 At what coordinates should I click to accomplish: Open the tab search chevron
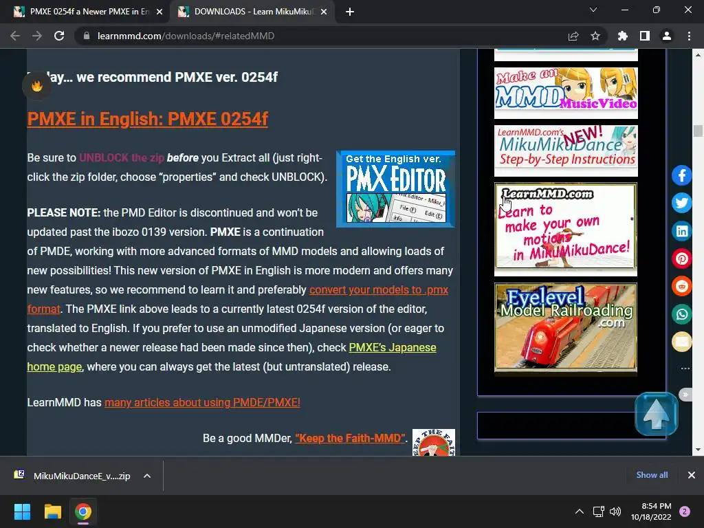click(x=593, y=10)
